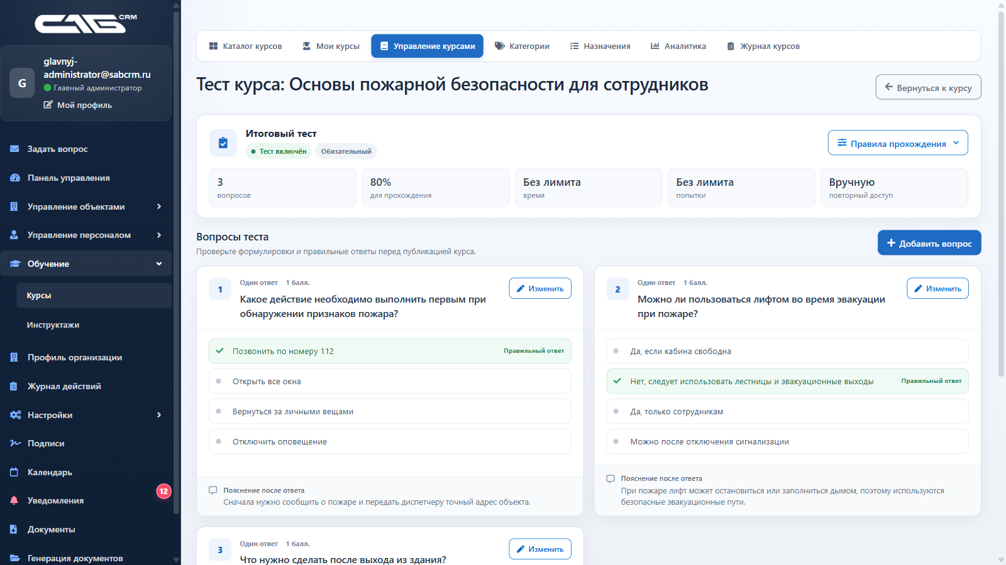Click the Добавить вопрос button

pyautogui.click(x=929, y=243)
